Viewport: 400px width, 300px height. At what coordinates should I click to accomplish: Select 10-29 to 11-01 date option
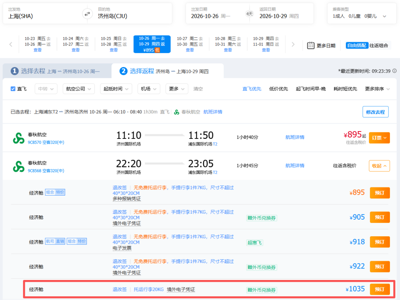(x=266, y=44)
